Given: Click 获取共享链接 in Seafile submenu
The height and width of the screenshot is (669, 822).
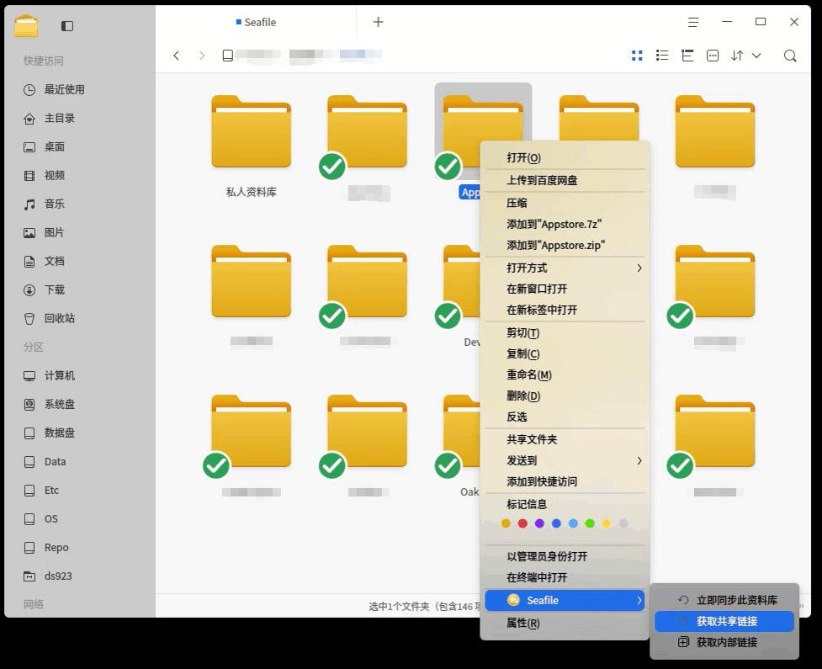Looking at the screenshot, I should pos(724,621).
